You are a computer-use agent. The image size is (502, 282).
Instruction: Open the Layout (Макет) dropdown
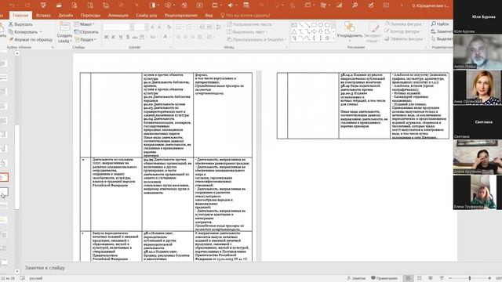click(x=85, y=24)
